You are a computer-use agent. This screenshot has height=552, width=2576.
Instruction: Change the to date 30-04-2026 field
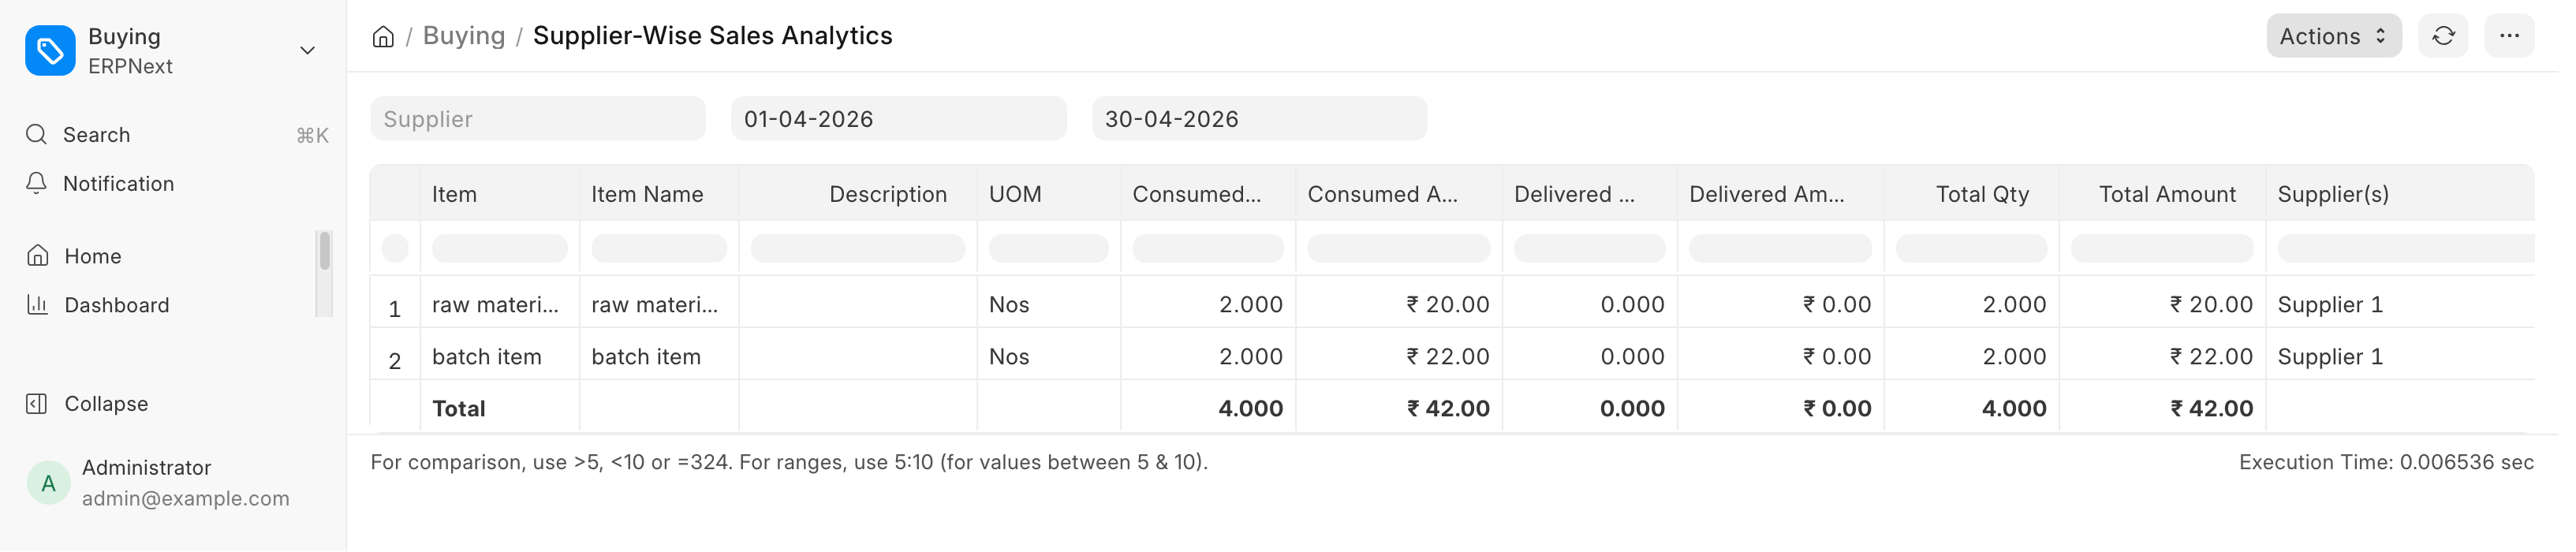(x=1259, y=119)
